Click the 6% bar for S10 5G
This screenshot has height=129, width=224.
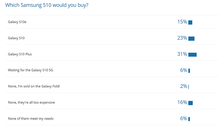point(189,71)
